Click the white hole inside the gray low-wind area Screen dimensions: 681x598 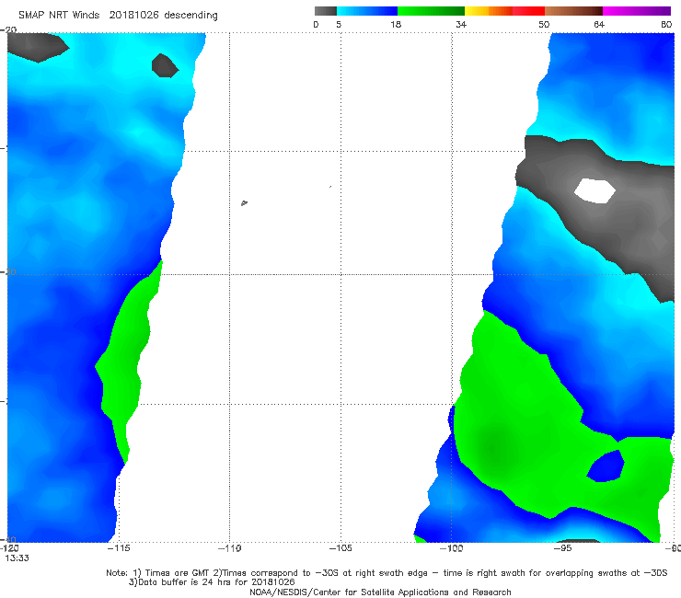click(594, 190)
